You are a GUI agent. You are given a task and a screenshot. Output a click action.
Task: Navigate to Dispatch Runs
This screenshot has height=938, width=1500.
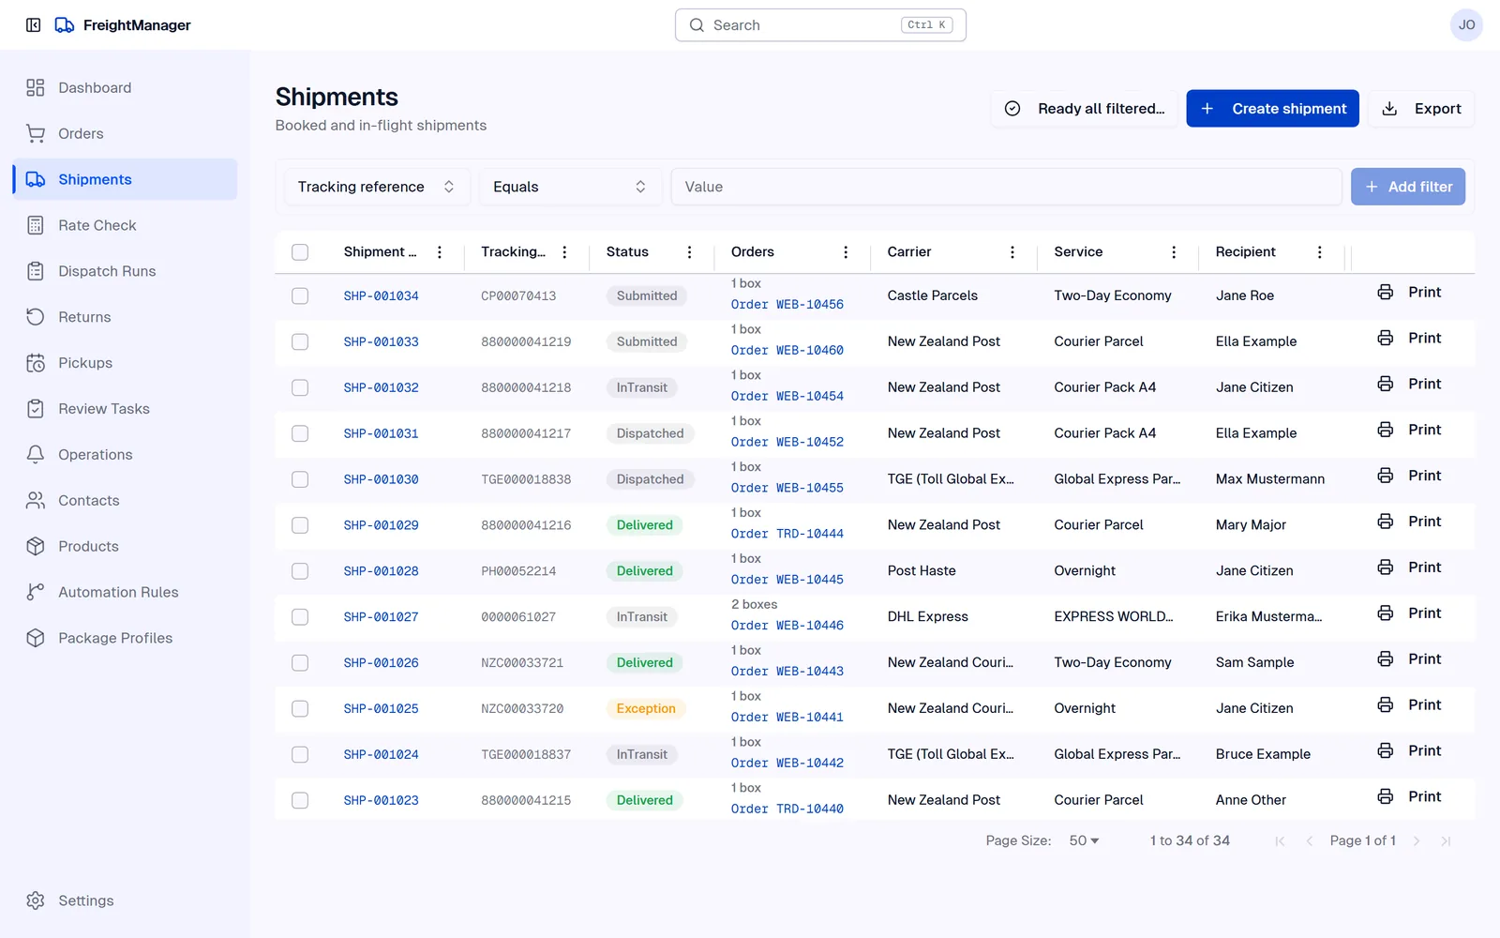(125, 271)
